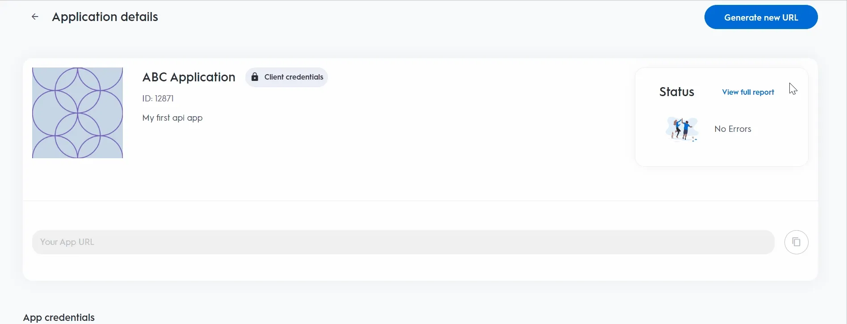
Task: Click the back arrow to leave Application details
Action: (35, 17)
